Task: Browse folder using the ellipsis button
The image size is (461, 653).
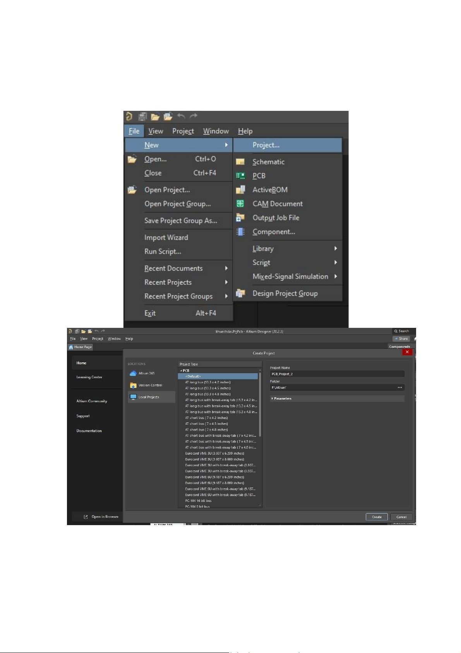Action: pyautogui.click(x=399, y=388)
